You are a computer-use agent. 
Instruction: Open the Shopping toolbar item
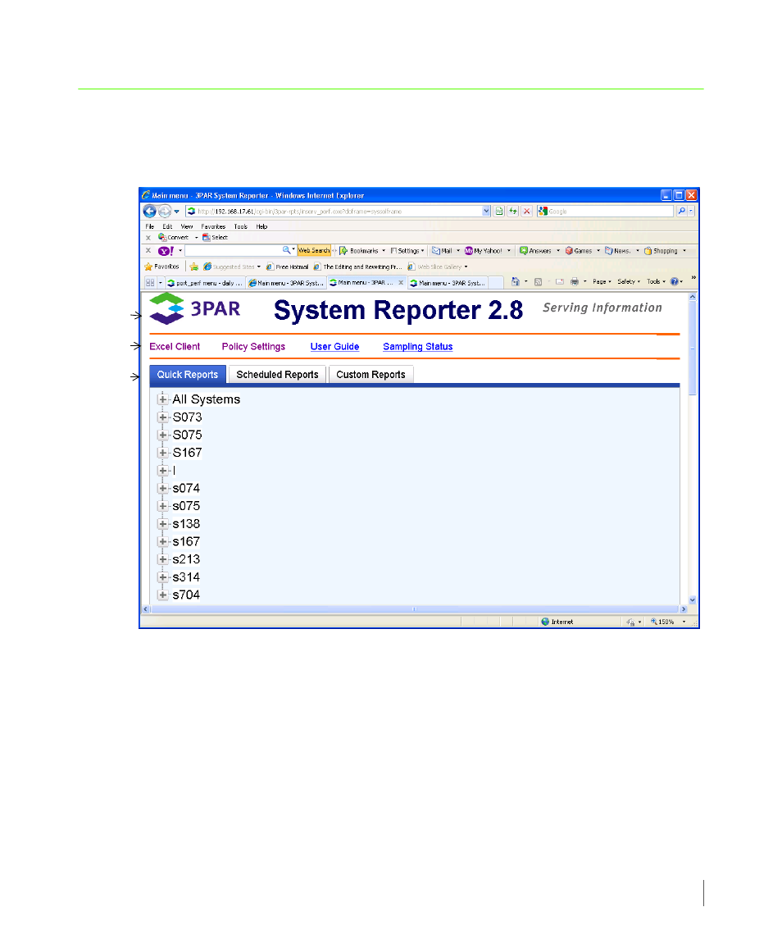click(665, 251)
